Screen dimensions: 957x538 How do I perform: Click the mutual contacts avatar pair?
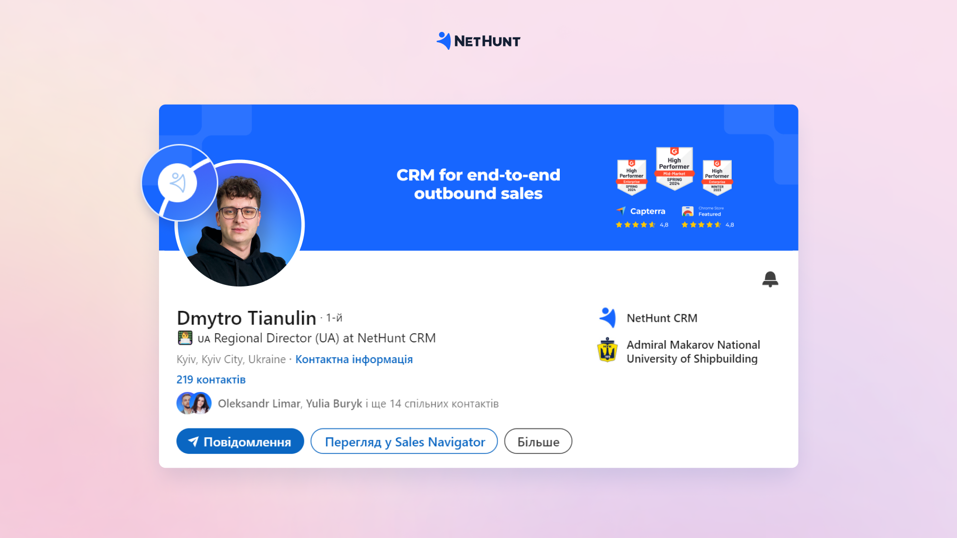(194, 403)
